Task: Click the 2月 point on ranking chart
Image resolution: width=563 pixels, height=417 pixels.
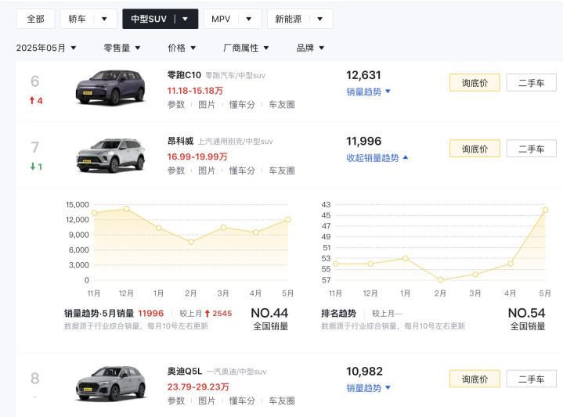Action: pos(440,279)
